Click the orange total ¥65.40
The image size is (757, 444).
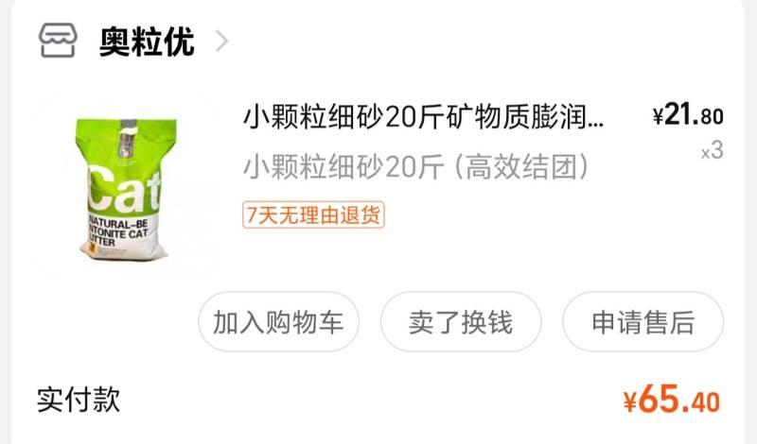[672, 400]
